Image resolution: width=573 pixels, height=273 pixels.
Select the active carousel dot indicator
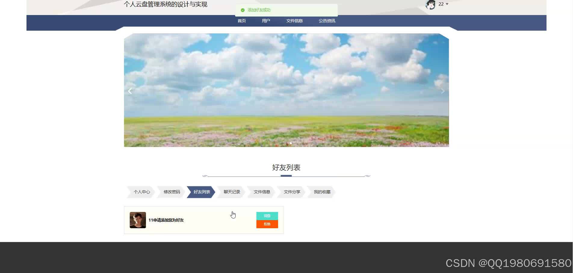(x=291, y=143)
